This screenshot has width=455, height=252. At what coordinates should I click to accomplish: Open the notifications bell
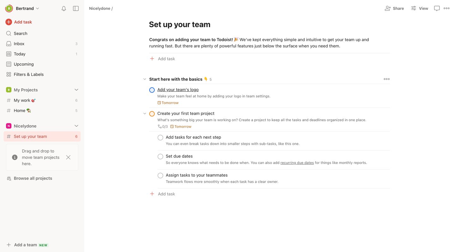64,8
